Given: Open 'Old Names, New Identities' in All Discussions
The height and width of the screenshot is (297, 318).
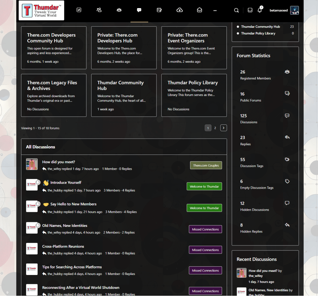Looking at the screenshot, I should 65,226.
